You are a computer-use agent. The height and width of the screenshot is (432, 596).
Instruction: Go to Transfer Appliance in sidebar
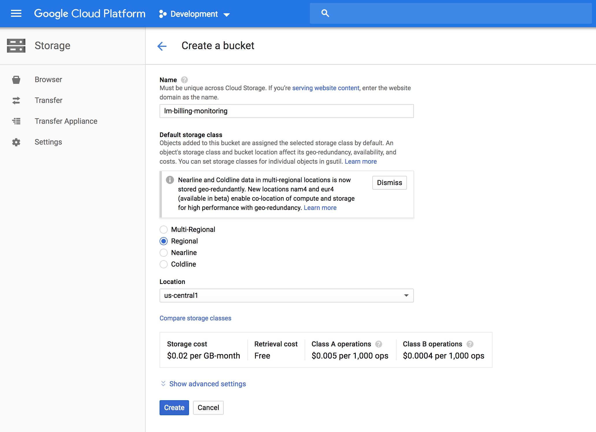[x=66, y=121]
